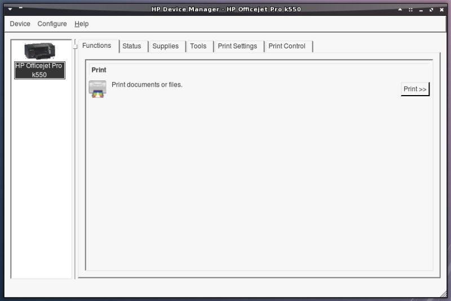Open the window menu arrow in title bar
The image size is (451, 301).
[10, 9]
